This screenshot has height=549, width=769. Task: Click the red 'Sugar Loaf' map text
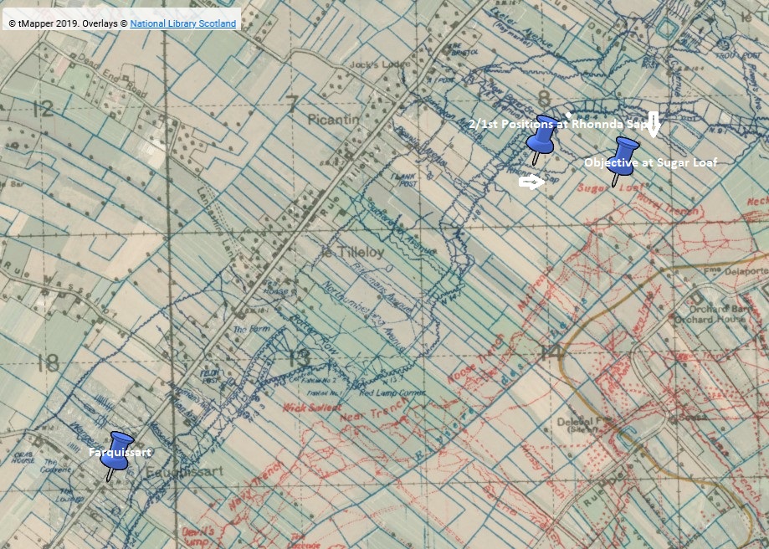pos(610,187)
